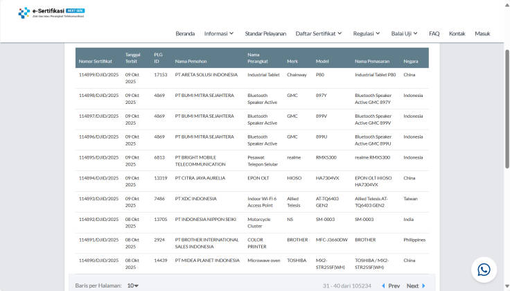Screen dimensions: 510x291
Task: Click the Next pagination button
Action: (413, 285)
